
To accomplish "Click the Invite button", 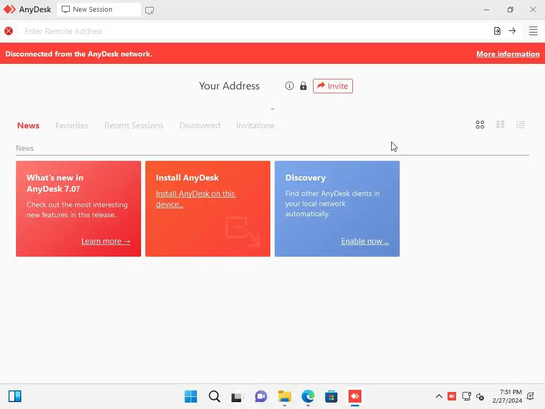I will point(333,86).
